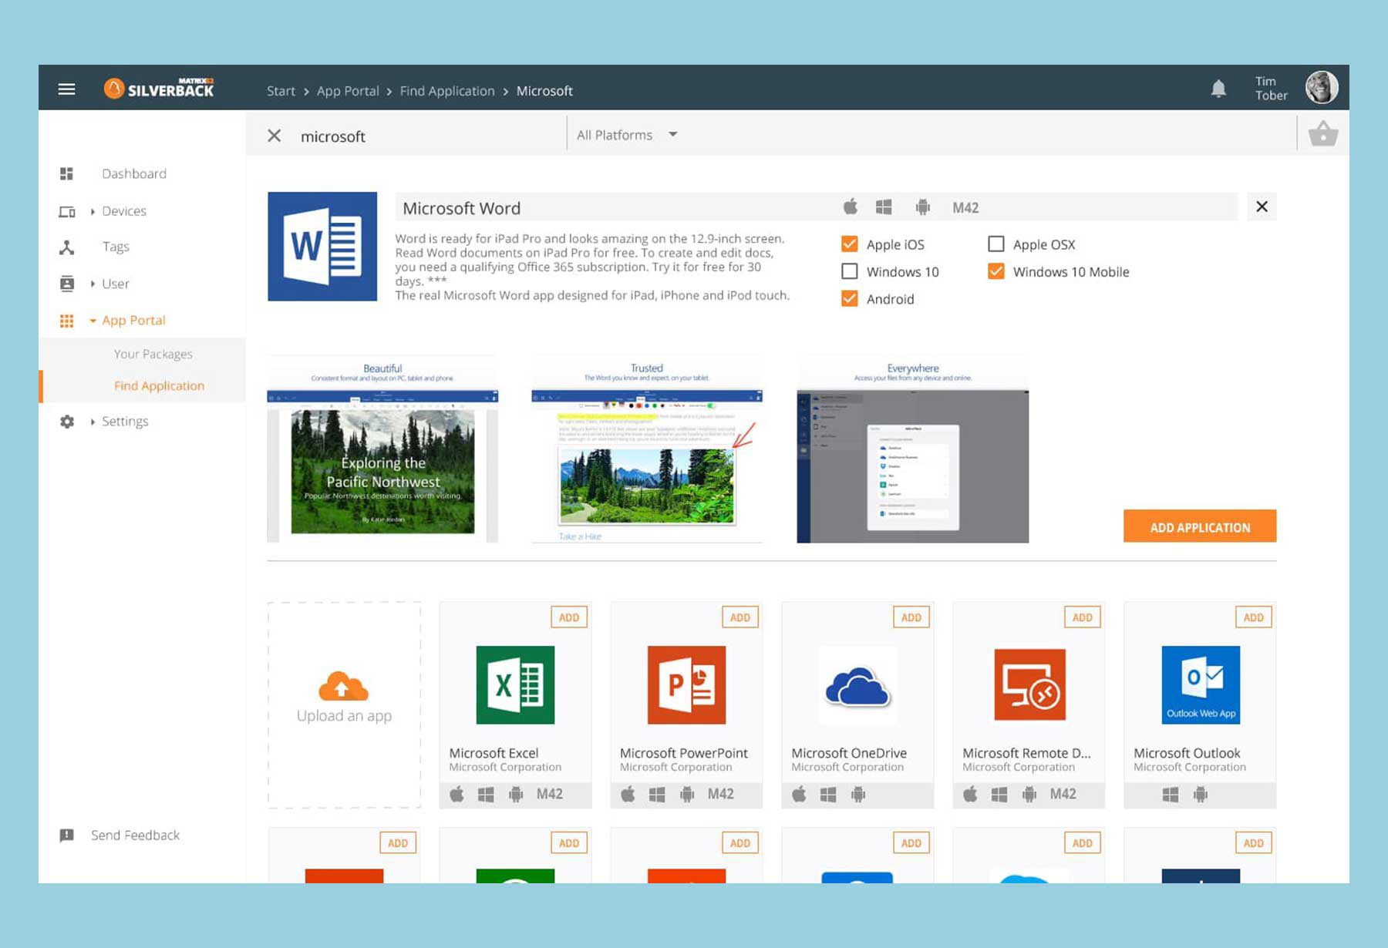This screenshot has height=948, width=1388.
Task: Click the Android icon in Word header
Action: coord(922,207)
